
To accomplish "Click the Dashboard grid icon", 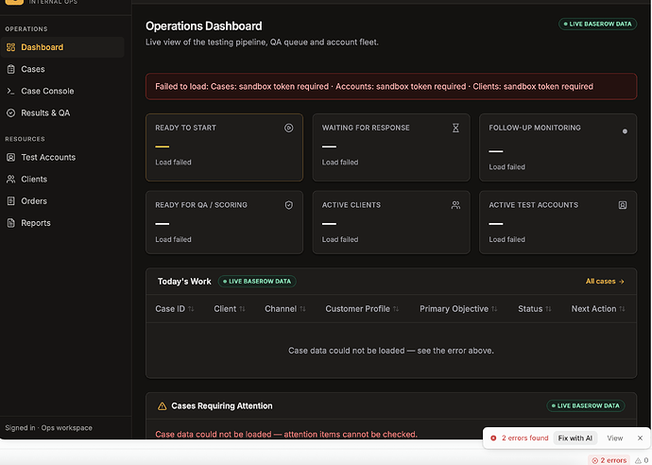I will pyautogui.click(x=10, y=47).
